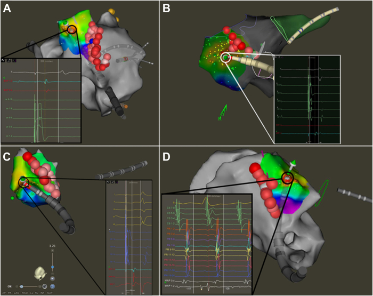Screen dimensions: 373x296
Task: Select the PR 11-12 channel label in panel D
Action: (x=169, y=254)
